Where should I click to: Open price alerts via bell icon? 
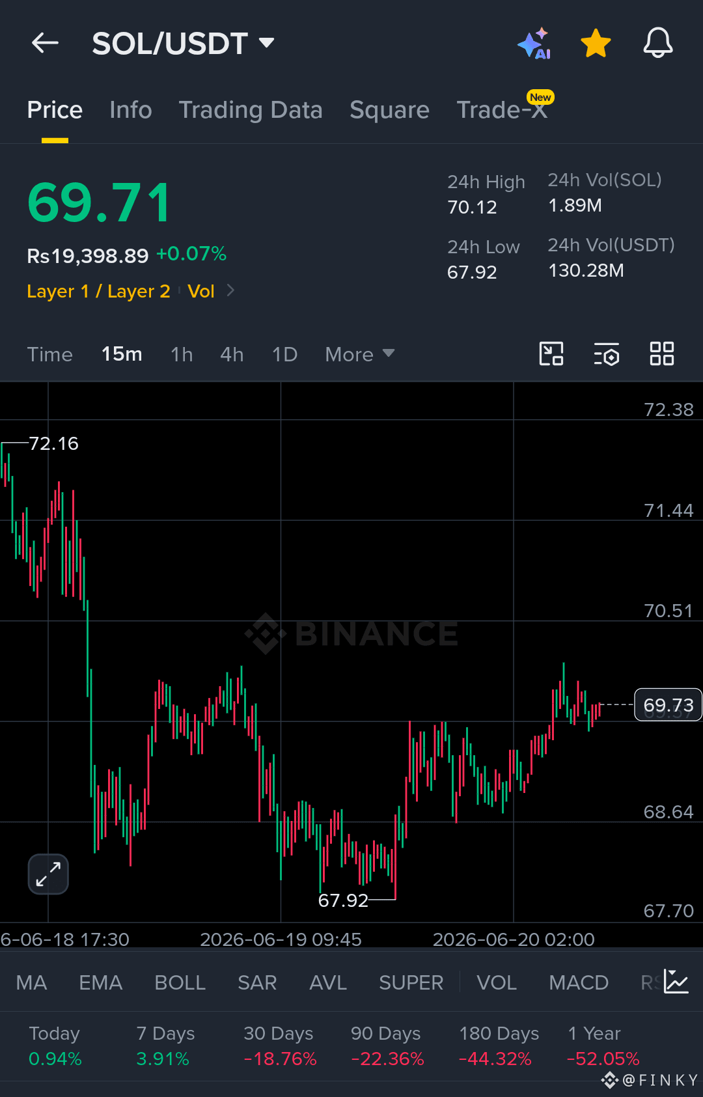(x=658, y=44)
